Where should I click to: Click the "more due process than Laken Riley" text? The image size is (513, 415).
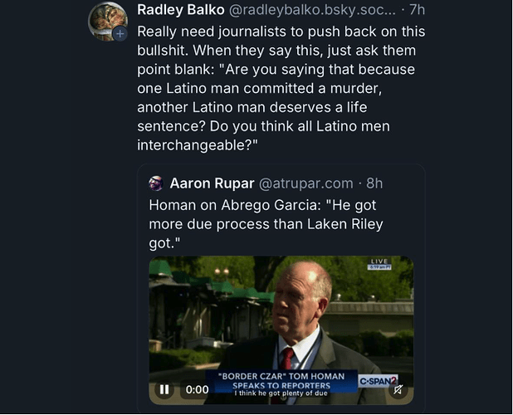(x=266, y=224)
